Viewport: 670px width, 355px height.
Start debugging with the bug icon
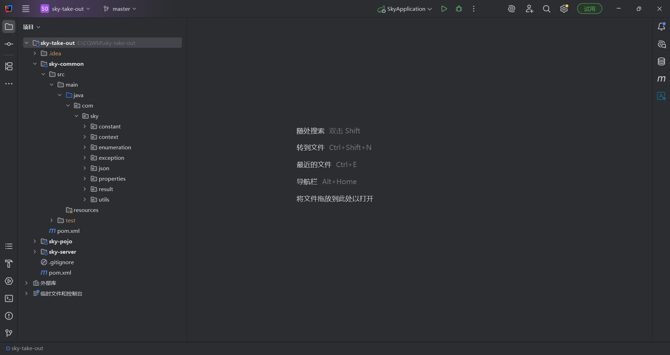pos(459,9)
